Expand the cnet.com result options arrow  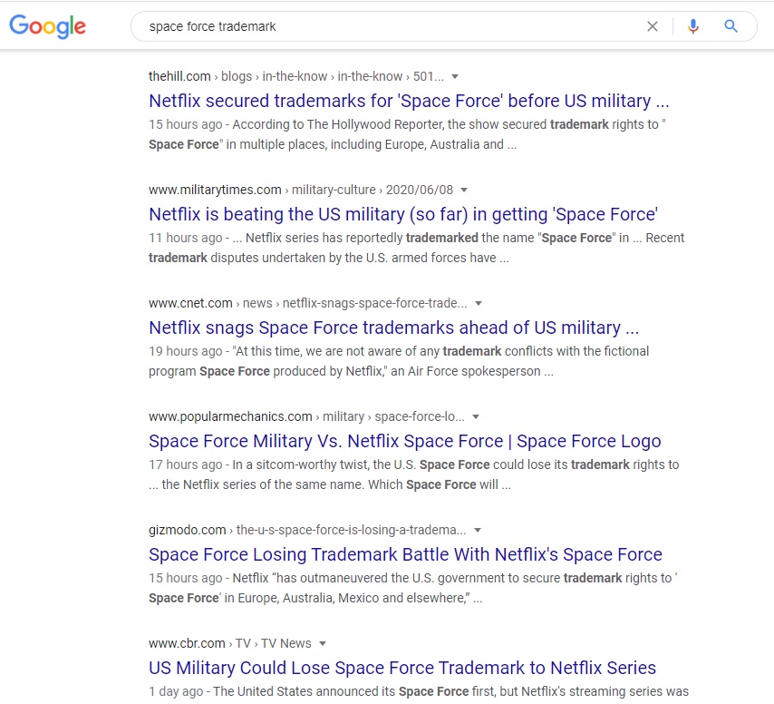click(x=479, y=303)
